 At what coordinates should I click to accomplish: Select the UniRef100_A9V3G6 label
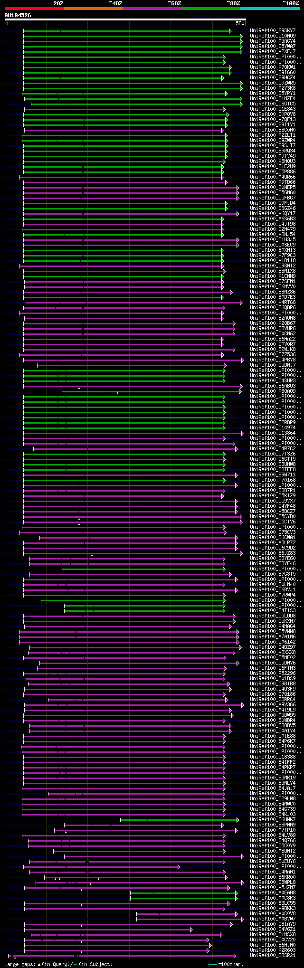coord(273,704)
